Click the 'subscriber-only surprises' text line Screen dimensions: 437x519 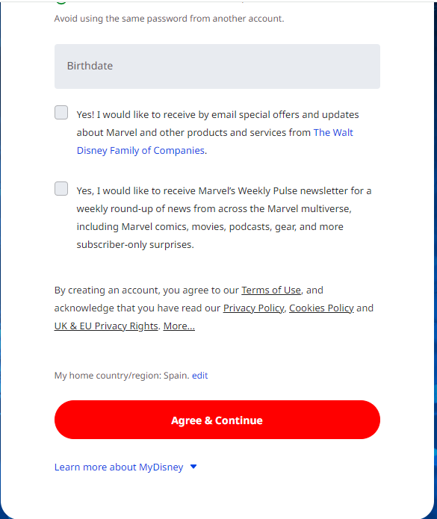pyautogui.click(x=135, y=244)
